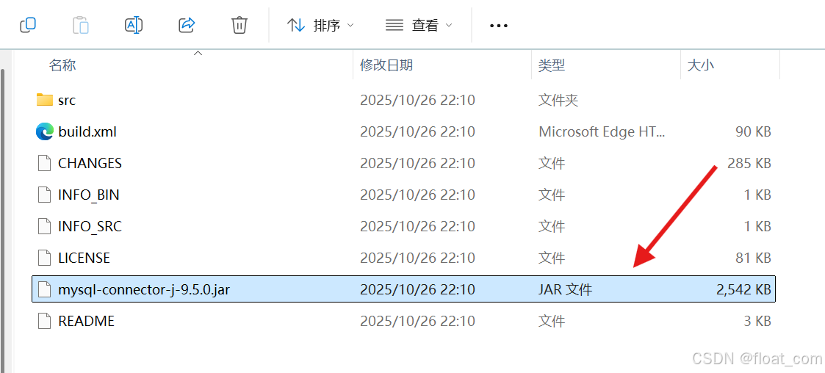This screenshot has height=373, width=825.
Task: Select mysql-connector-j-9.5.0.jar file name
Action: [144, 290]
